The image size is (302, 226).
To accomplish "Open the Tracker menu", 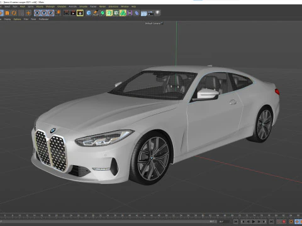I will (93, 6).
